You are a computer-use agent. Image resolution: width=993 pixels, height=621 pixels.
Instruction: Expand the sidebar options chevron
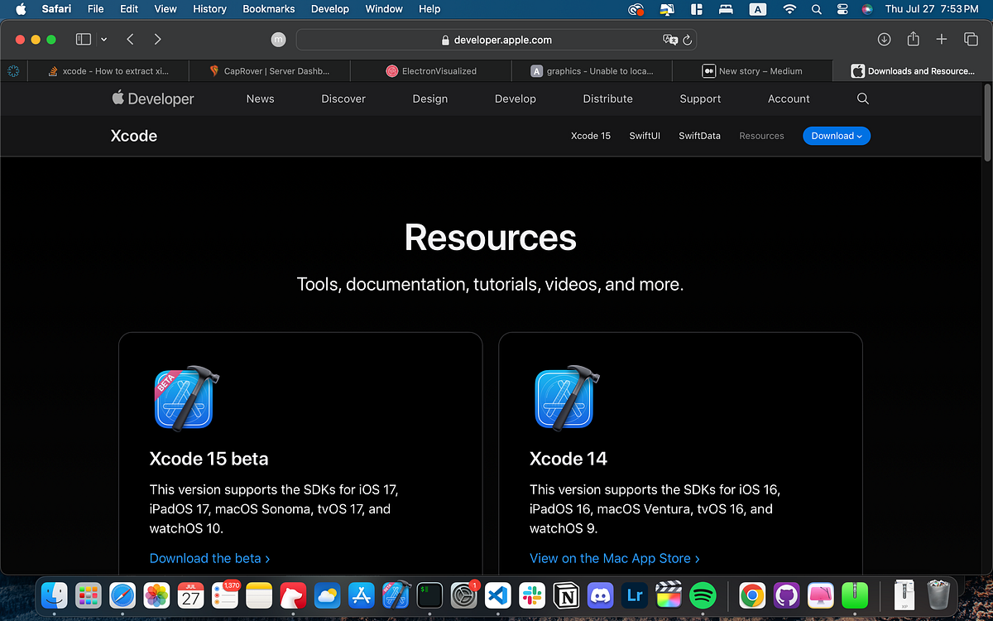tap(103, 39)
